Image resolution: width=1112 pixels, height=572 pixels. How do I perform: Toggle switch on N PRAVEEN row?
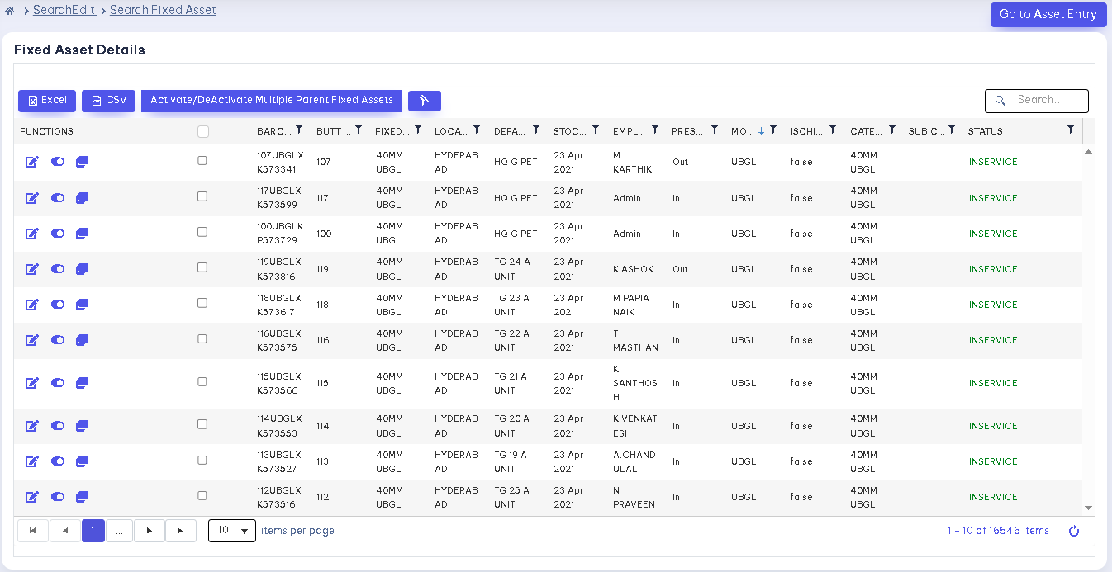coord(57,497)
